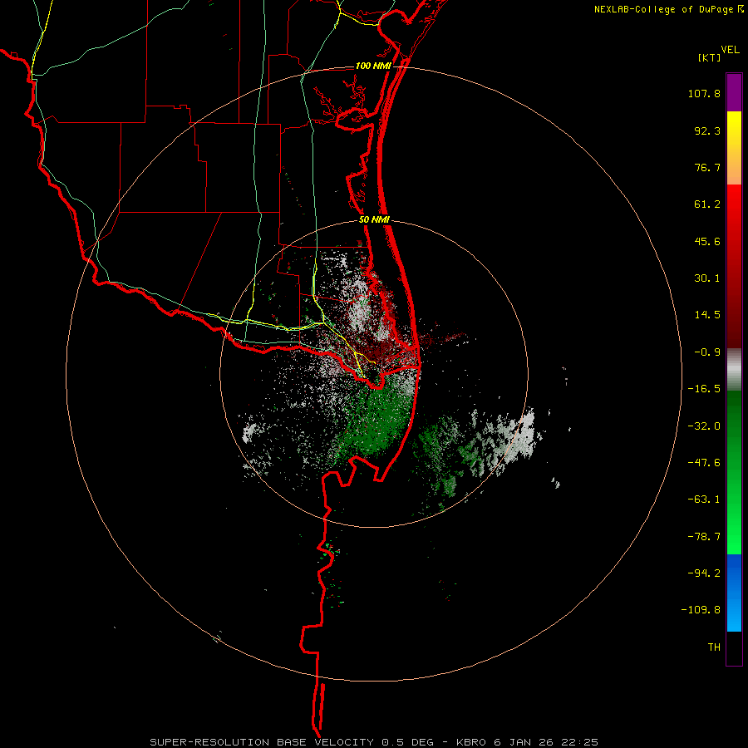Pick the blue segment of the color bar
Screen dimensions: 748x748
pyautogui.click(x=734, y=593)
